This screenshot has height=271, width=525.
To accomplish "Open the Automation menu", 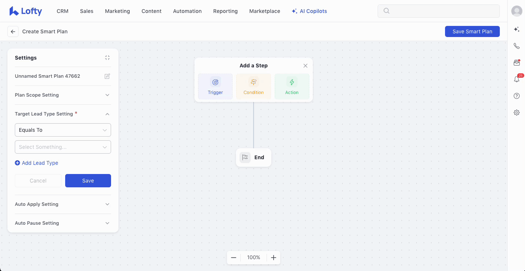I will coord(187,11).
